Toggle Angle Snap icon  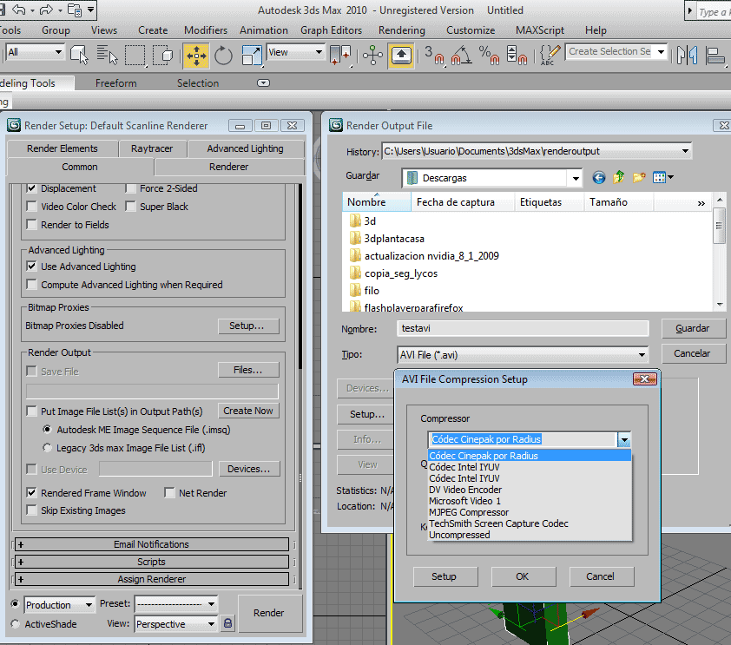tap(462, 55)
